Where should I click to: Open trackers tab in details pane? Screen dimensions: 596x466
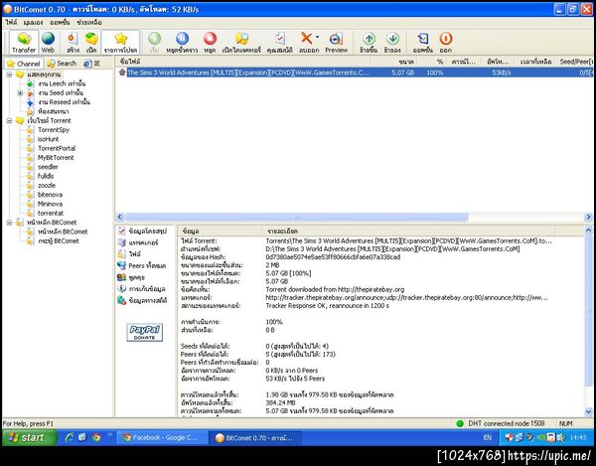point(138,242)
